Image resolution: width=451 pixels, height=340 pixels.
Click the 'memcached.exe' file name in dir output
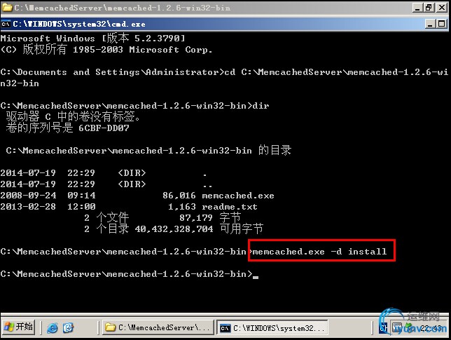[238, 196]
